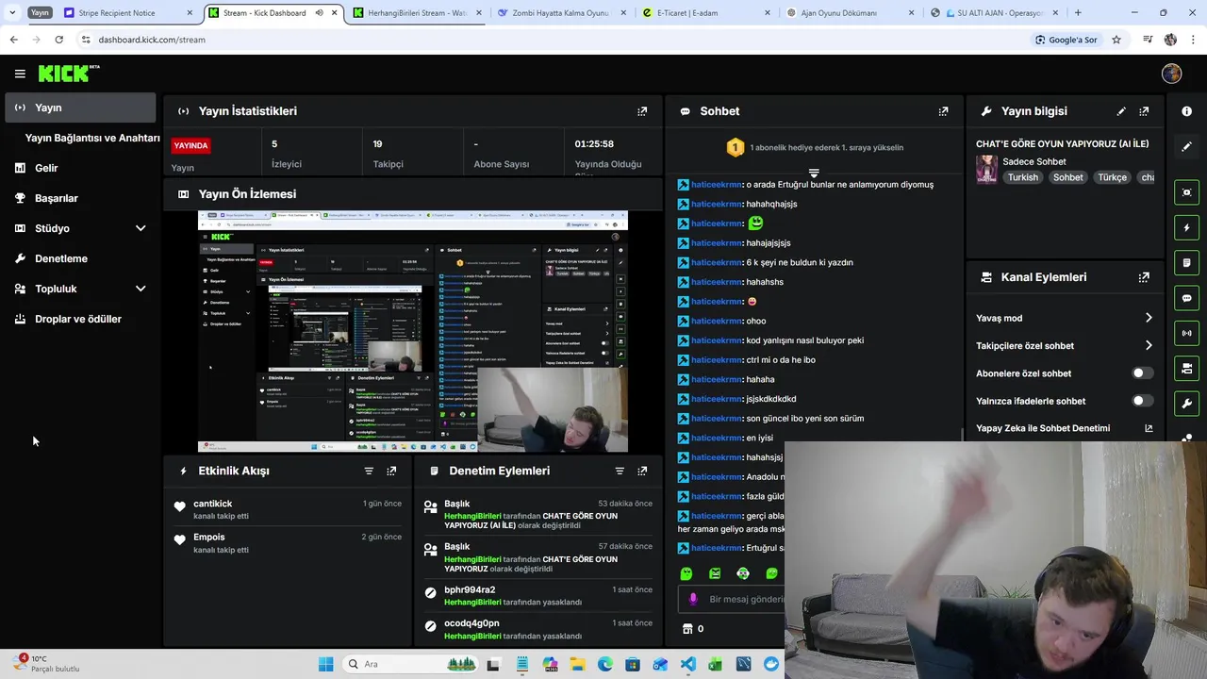Click Empois in Etkinlik Akışı
Screen dimensions: 1207x679
coord(209,537)
